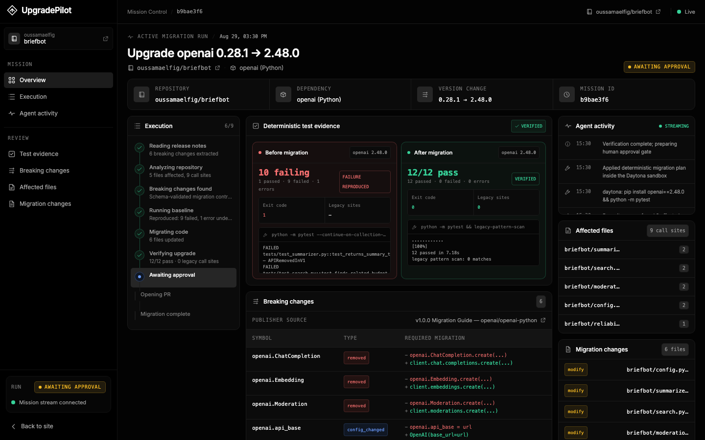Select Breaking changes in the sidebar
Image resolution: width=705 pixels, height=440 pixels.
(58, 171)
